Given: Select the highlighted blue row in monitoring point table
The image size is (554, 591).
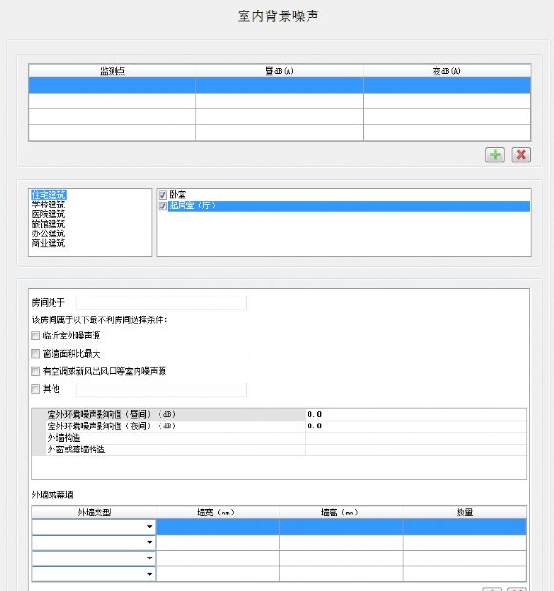Looking at the screenshot, I should (279, 85).
